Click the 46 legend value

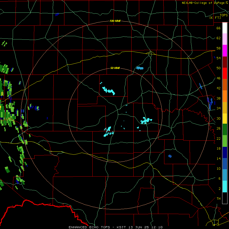click(x=219, y=78)
